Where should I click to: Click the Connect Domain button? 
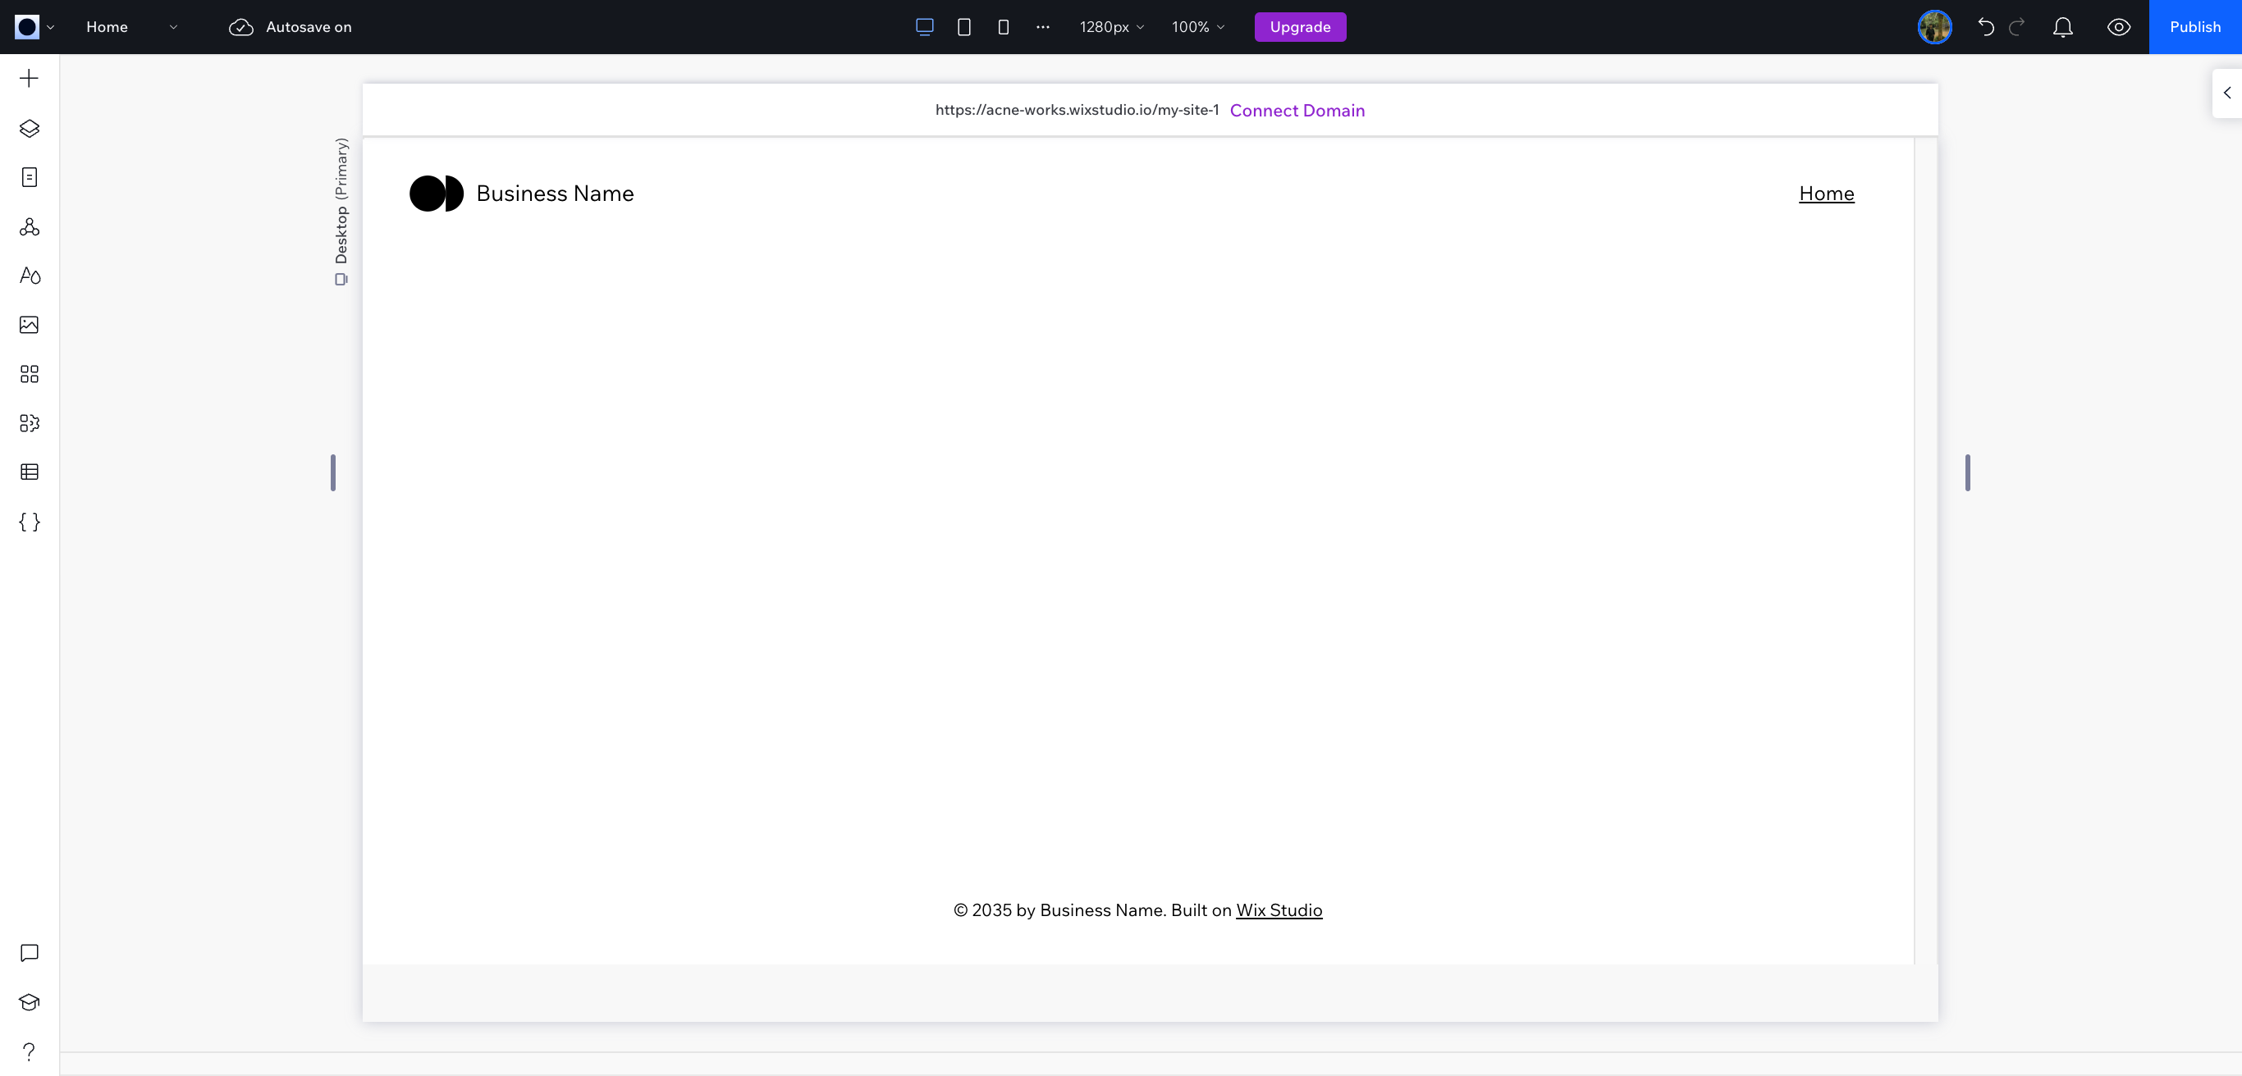1297,110
